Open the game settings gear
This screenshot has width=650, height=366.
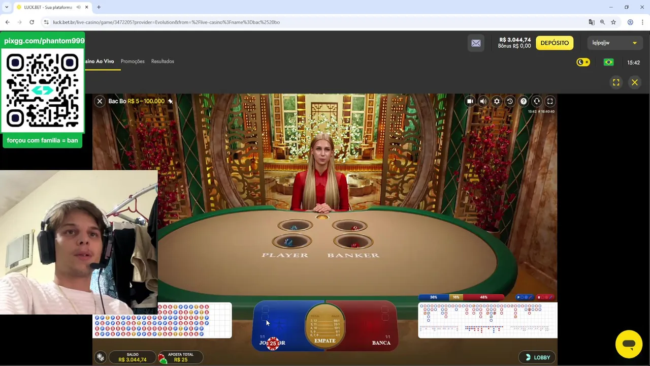[x=497, y=101]
